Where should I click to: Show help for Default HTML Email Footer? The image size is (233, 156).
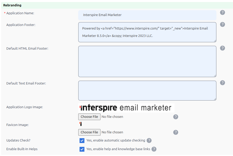(222, 48)
